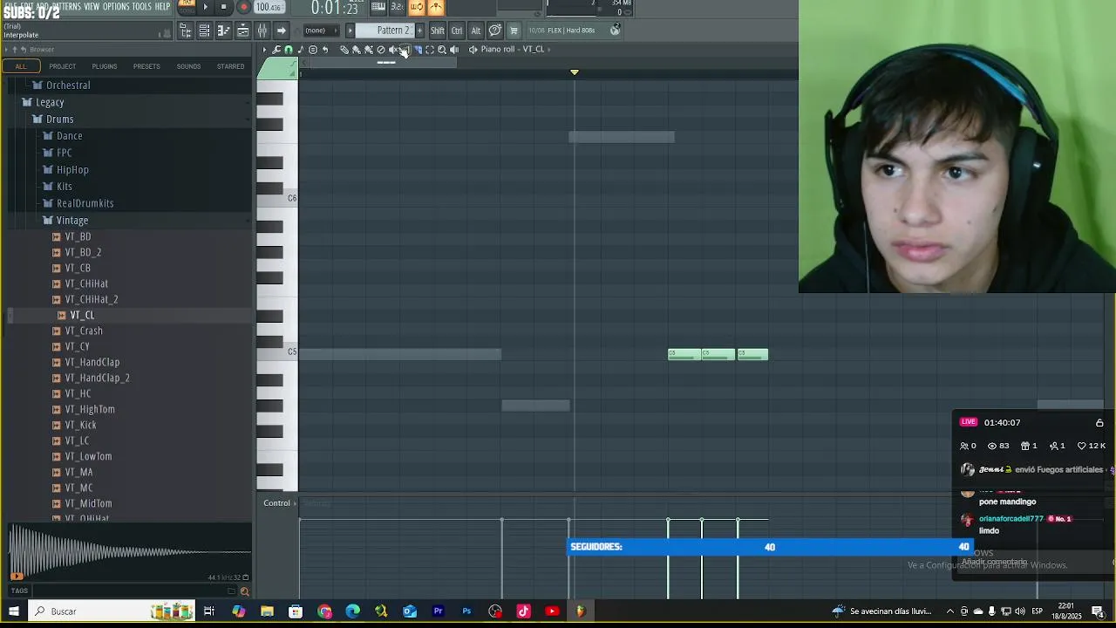Click the globe online news icon

(x=615, y=30)
